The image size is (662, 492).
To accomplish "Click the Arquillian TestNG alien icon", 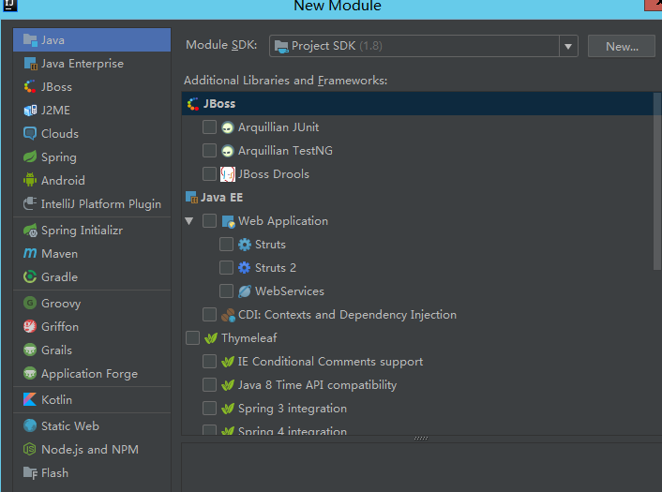I will tap(228, 151).
